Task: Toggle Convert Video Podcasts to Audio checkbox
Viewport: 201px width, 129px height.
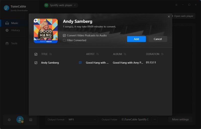Action: click(64, 35)
